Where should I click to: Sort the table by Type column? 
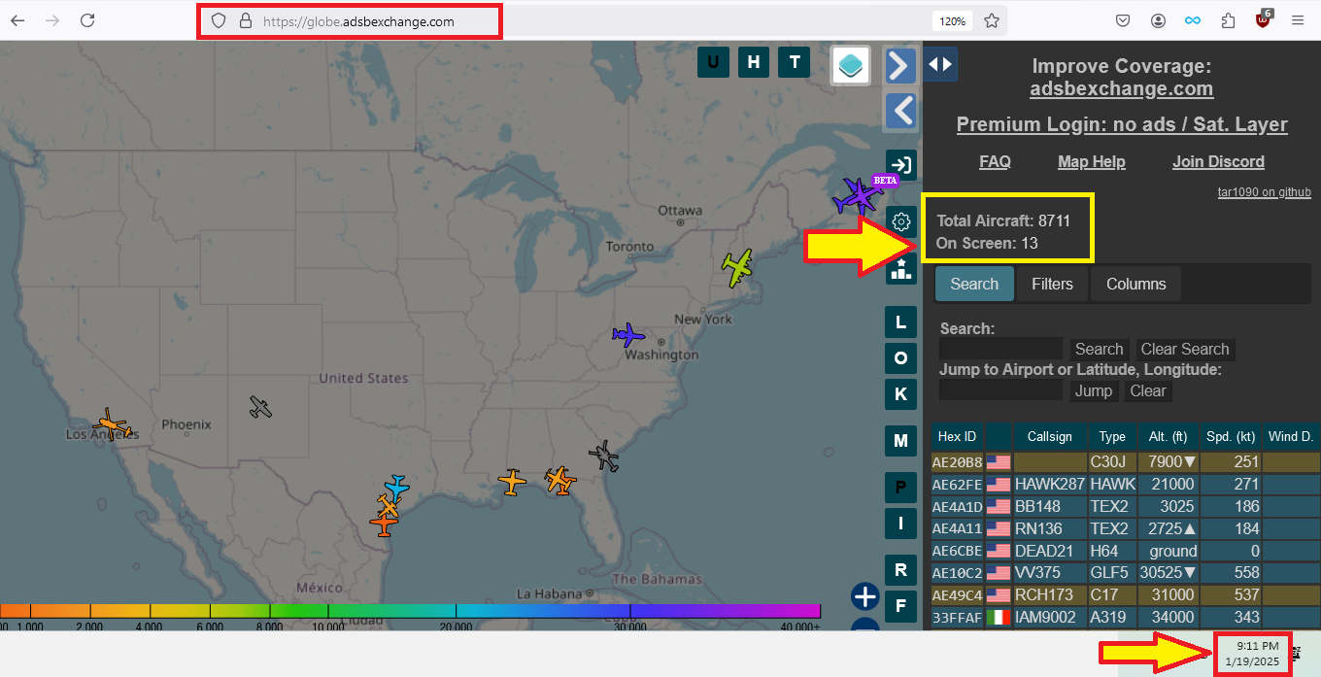coord(1112,437)
